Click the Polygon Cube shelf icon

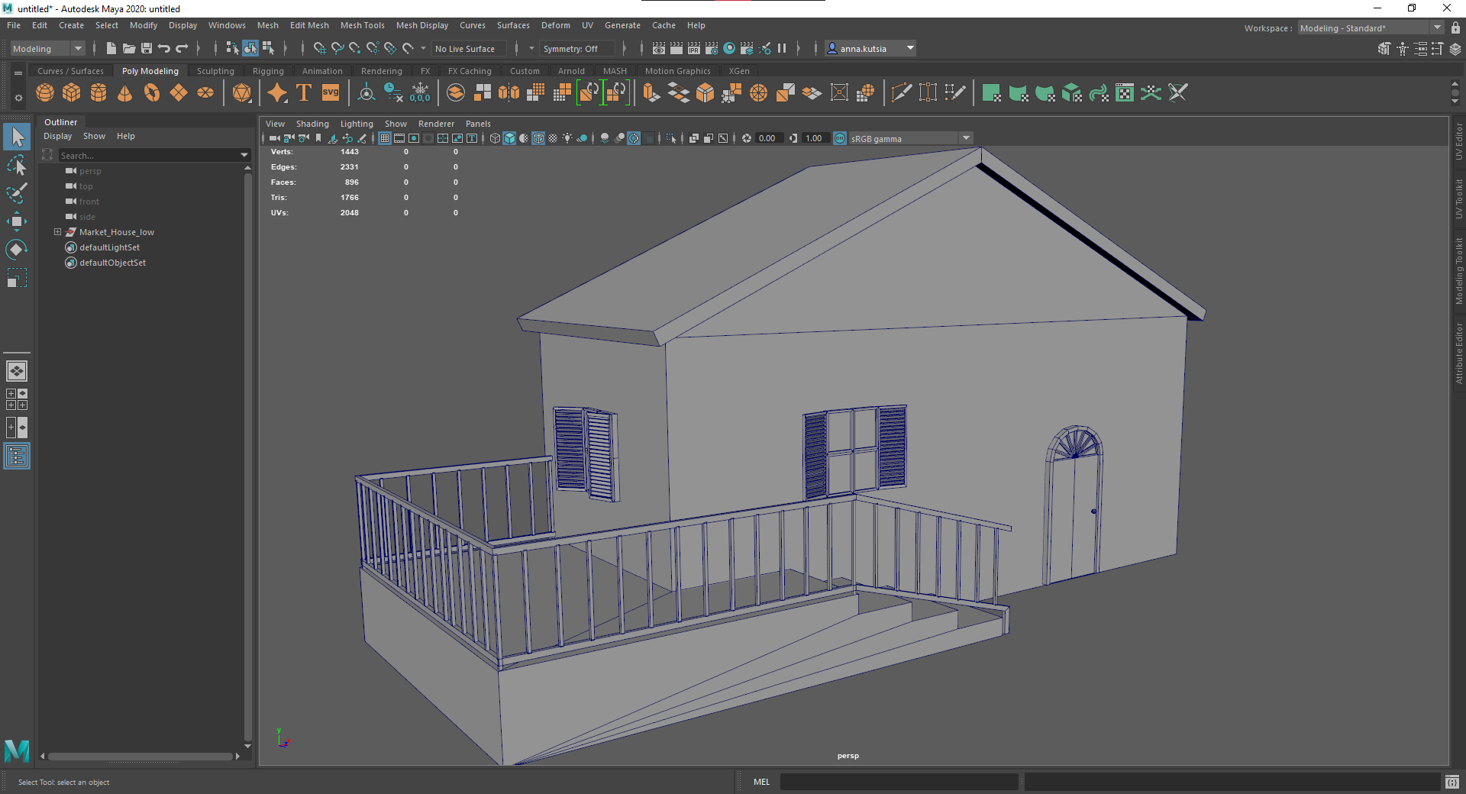(x=72, y=93)
